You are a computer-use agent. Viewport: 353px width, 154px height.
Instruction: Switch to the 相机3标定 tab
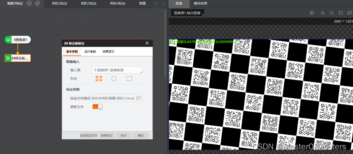point(88,3)
